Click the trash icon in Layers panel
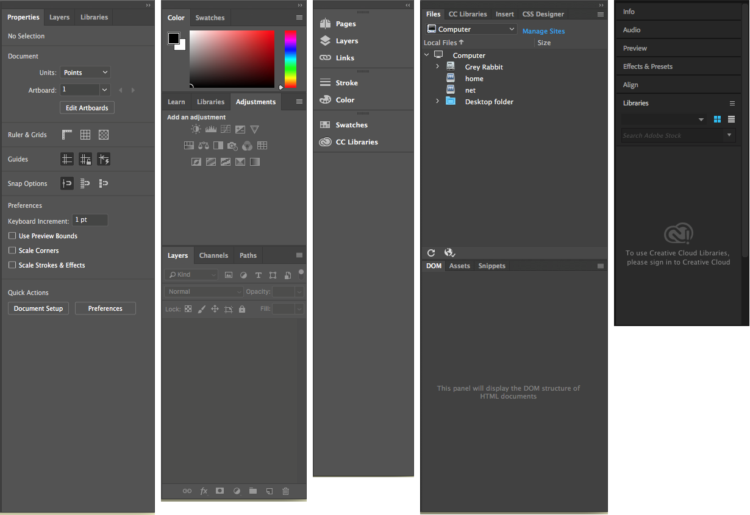Viewport: 750px width, 515px height. click(x=285, y=491)
